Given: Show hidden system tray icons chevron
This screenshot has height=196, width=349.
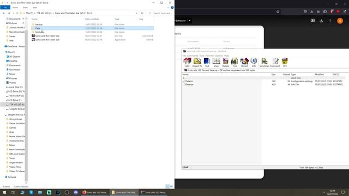Looking at the screenshot, I should (x=323, y=192).
